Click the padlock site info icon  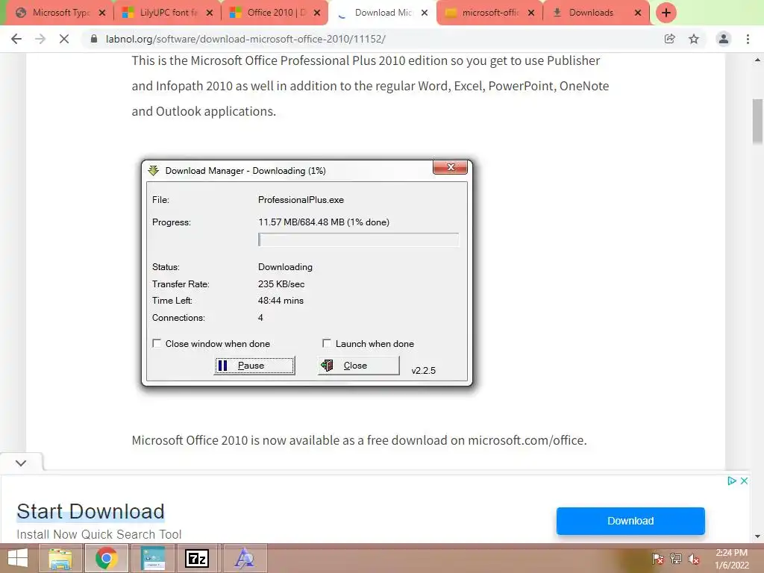click(x=94, y=39)
